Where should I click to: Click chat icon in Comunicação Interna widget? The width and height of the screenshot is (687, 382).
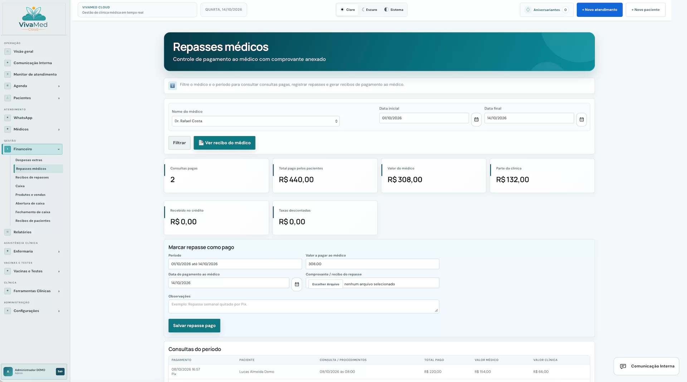[x=623, y=366]
